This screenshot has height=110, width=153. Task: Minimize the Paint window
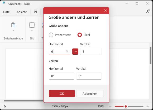pyautogui.click(x=127, y=3)
